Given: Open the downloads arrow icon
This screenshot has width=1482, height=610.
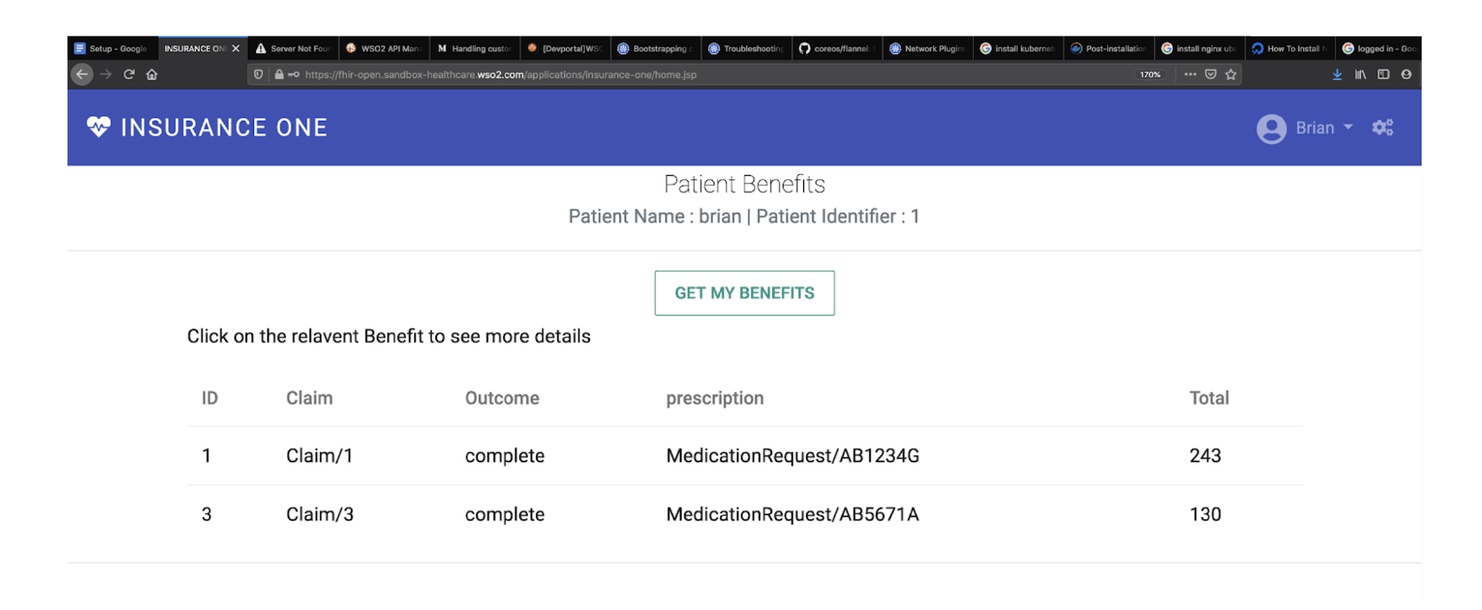Looking at the screenshot, I should pos(1337,75).
